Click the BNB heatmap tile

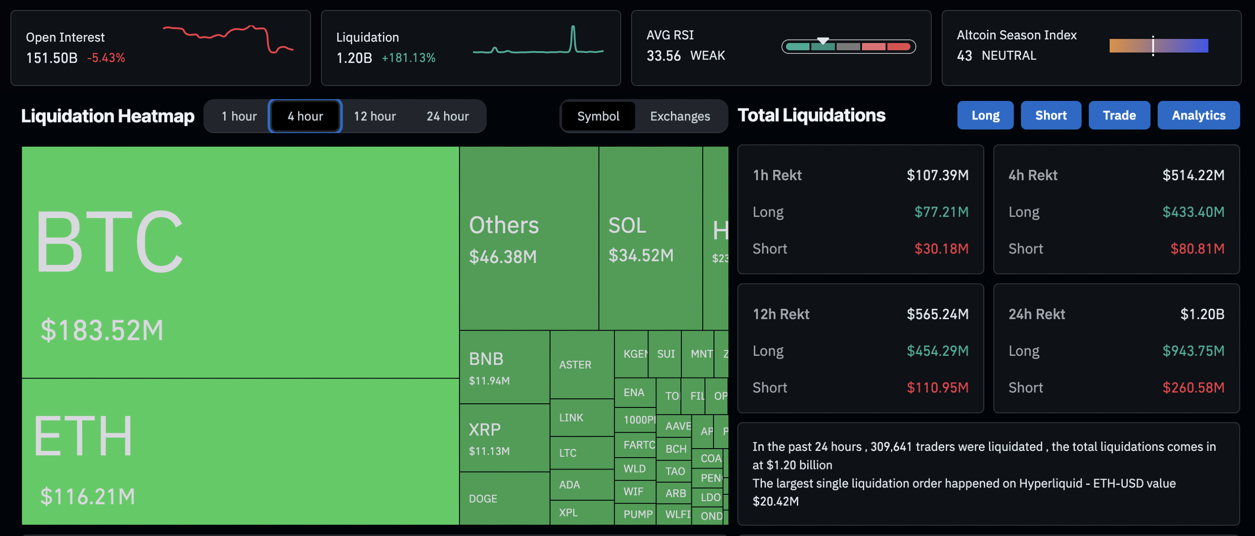coord(504,366)
